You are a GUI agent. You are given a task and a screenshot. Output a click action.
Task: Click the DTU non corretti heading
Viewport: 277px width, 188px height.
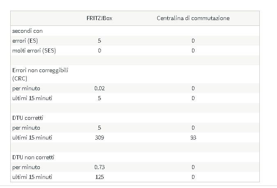point(33,157)
